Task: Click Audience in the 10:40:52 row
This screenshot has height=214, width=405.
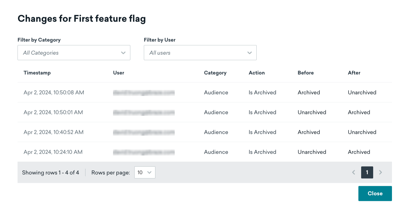Action: click(216, 132)
